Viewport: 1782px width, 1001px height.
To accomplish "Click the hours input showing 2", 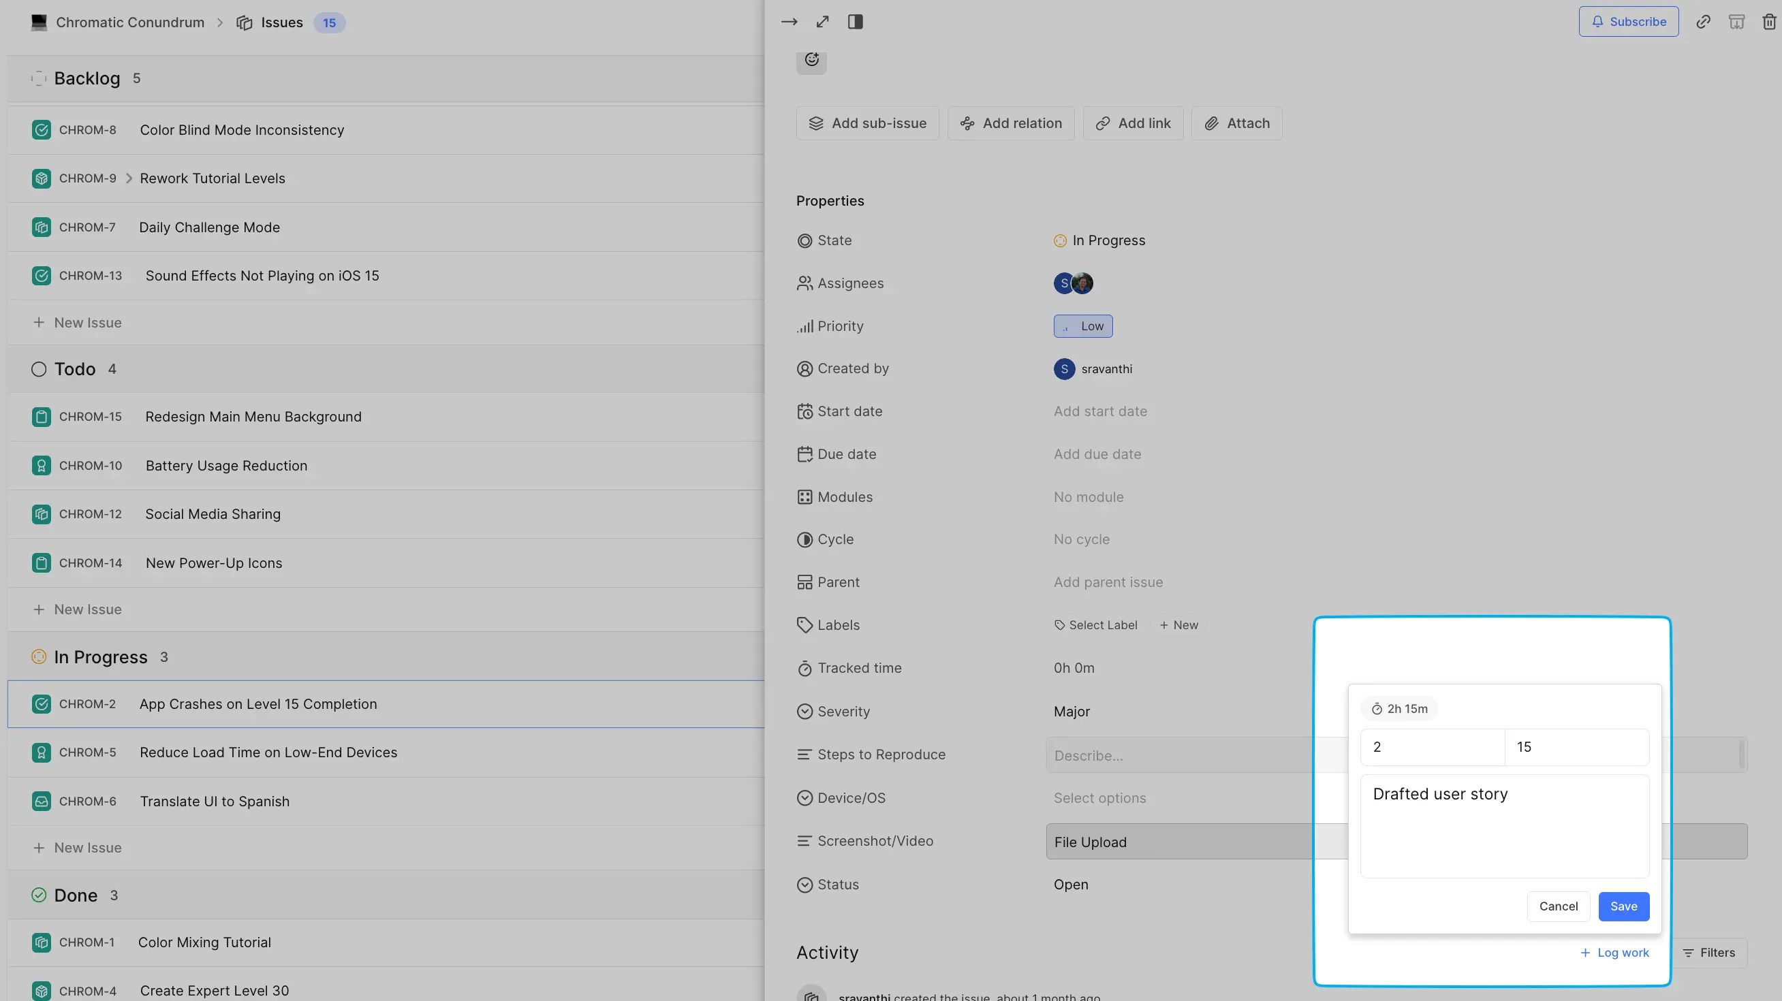I will click(1432, 746).
